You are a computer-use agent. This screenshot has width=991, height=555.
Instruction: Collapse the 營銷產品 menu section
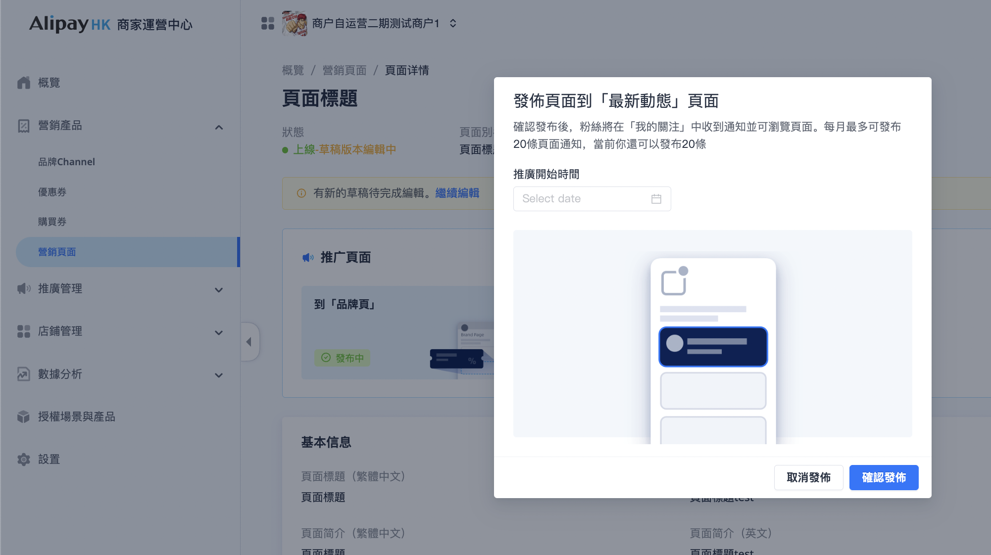219,127
